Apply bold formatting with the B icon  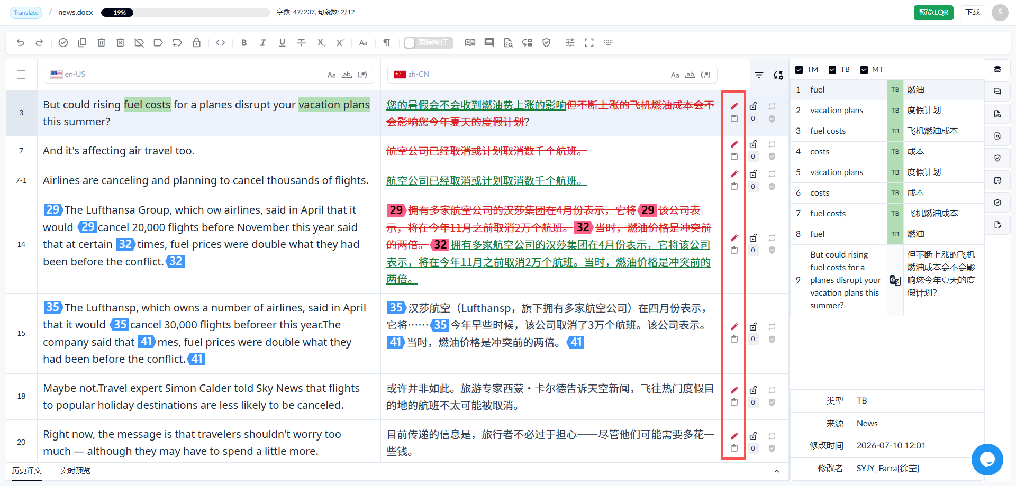244,43
